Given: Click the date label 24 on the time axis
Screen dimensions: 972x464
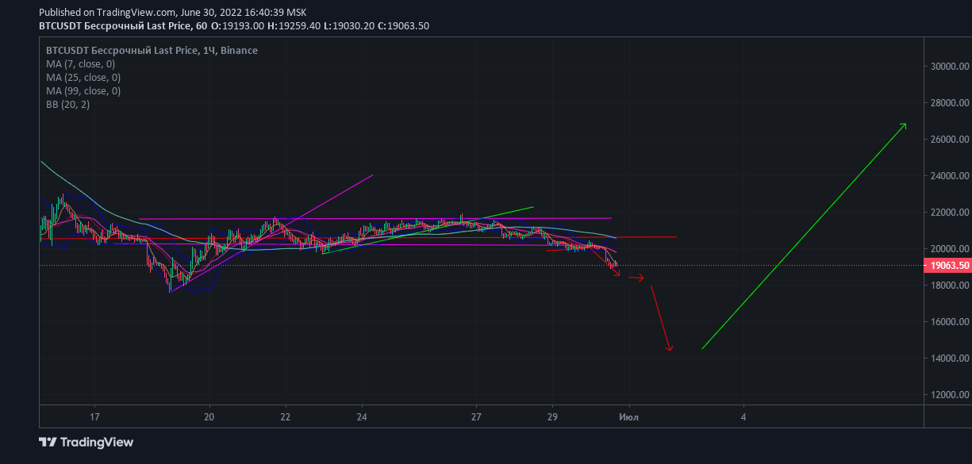Looking at the screenshot, I should (x=362, y=416).
